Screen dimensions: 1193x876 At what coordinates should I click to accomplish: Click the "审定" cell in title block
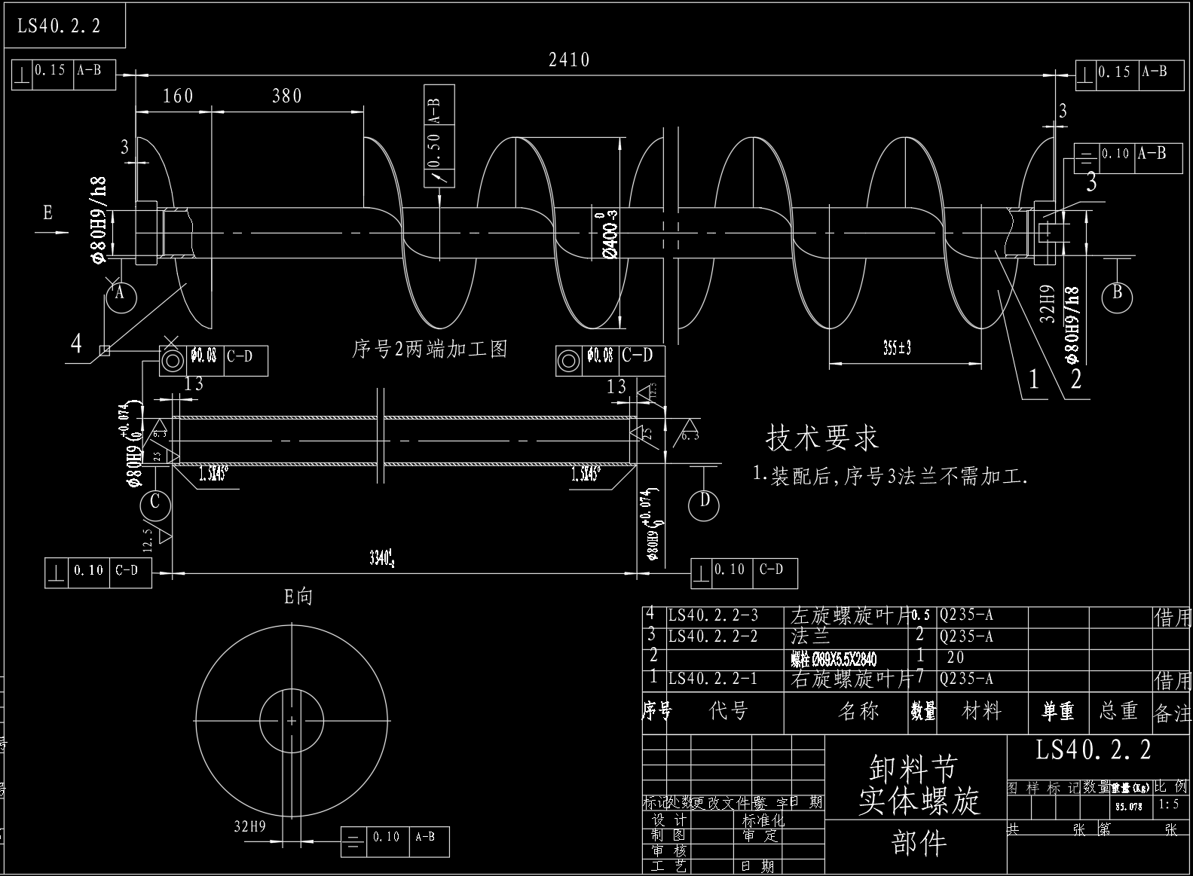pos(760,835)
